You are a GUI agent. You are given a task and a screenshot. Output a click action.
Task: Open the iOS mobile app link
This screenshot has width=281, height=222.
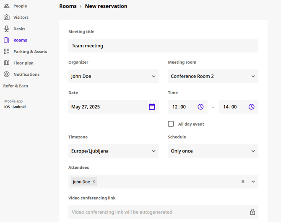pos(7,107)
